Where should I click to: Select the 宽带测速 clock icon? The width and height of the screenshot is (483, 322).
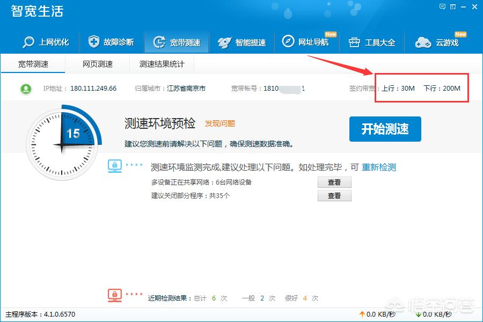click(x=159, y=42)
